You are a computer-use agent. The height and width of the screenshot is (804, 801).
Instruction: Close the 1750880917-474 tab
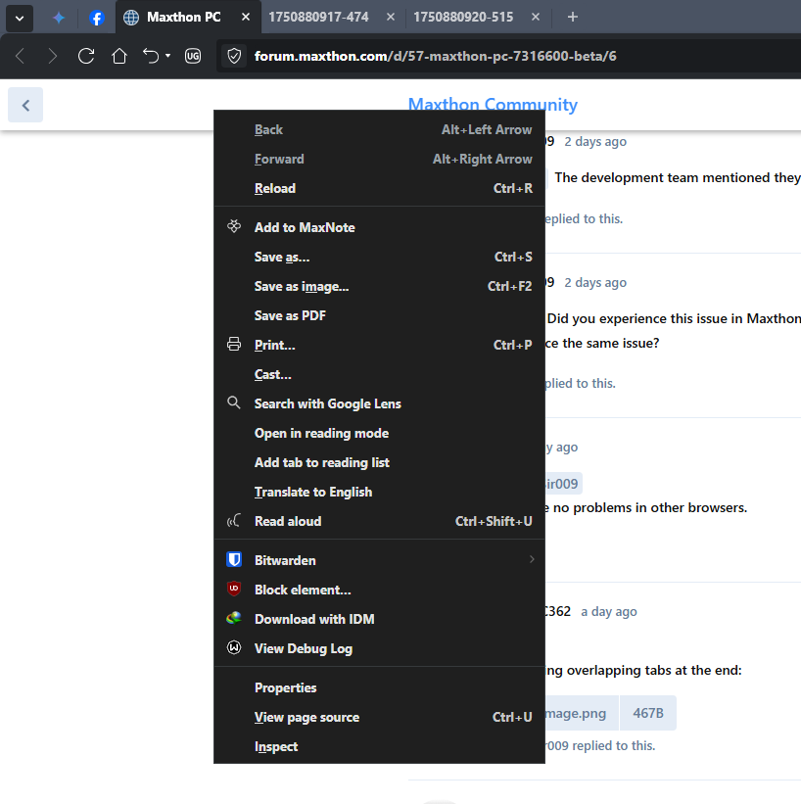pos(391,17)
